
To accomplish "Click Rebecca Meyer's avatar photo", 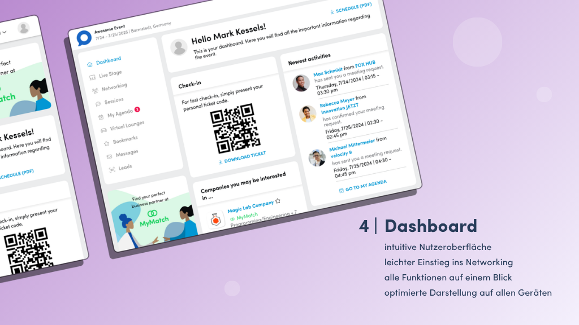I will (x=308, y=114).
